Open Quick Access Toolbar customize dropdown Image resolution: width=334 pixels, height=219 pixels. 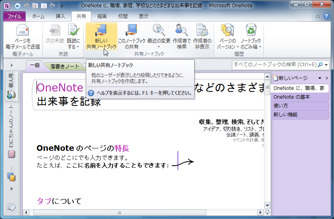[x=61, y=6]
